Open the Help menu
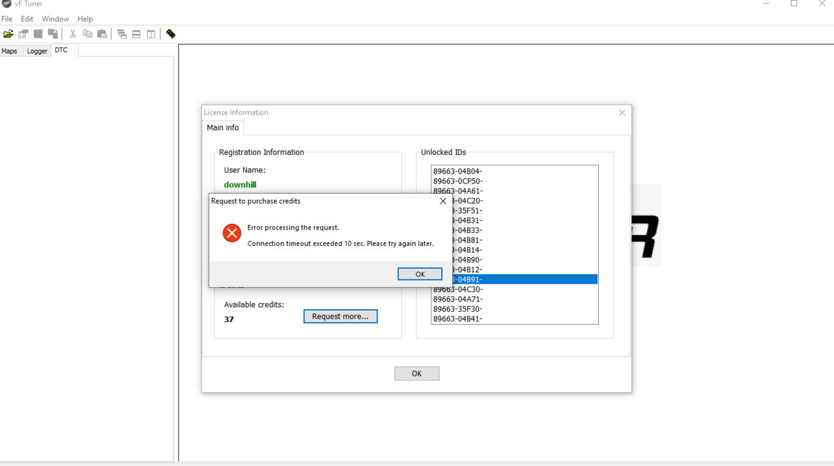834x466 pixels. pyautogui.click(x=85, y=19)
